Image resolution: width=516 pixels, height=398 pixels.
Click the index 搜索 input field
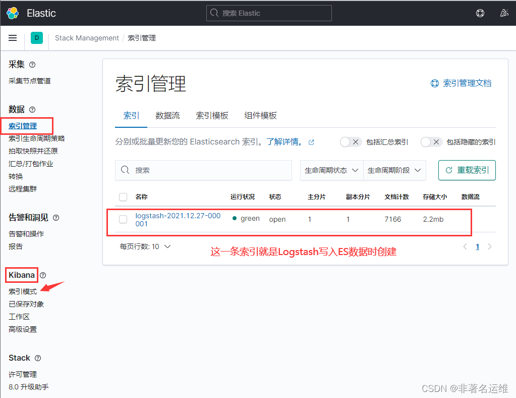[203, 170]
